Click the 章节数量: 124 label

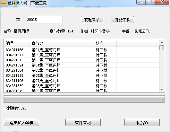coord(61,31)
